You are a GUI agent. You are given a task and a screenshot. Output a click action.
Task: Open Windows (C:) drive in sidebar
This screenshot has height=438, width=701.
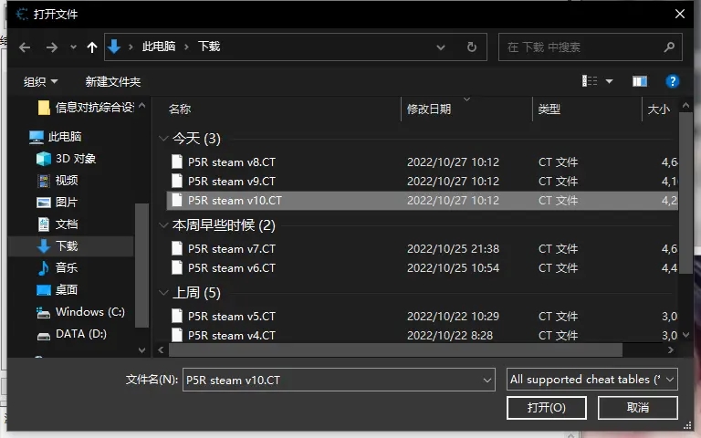(x=80, y=311)
